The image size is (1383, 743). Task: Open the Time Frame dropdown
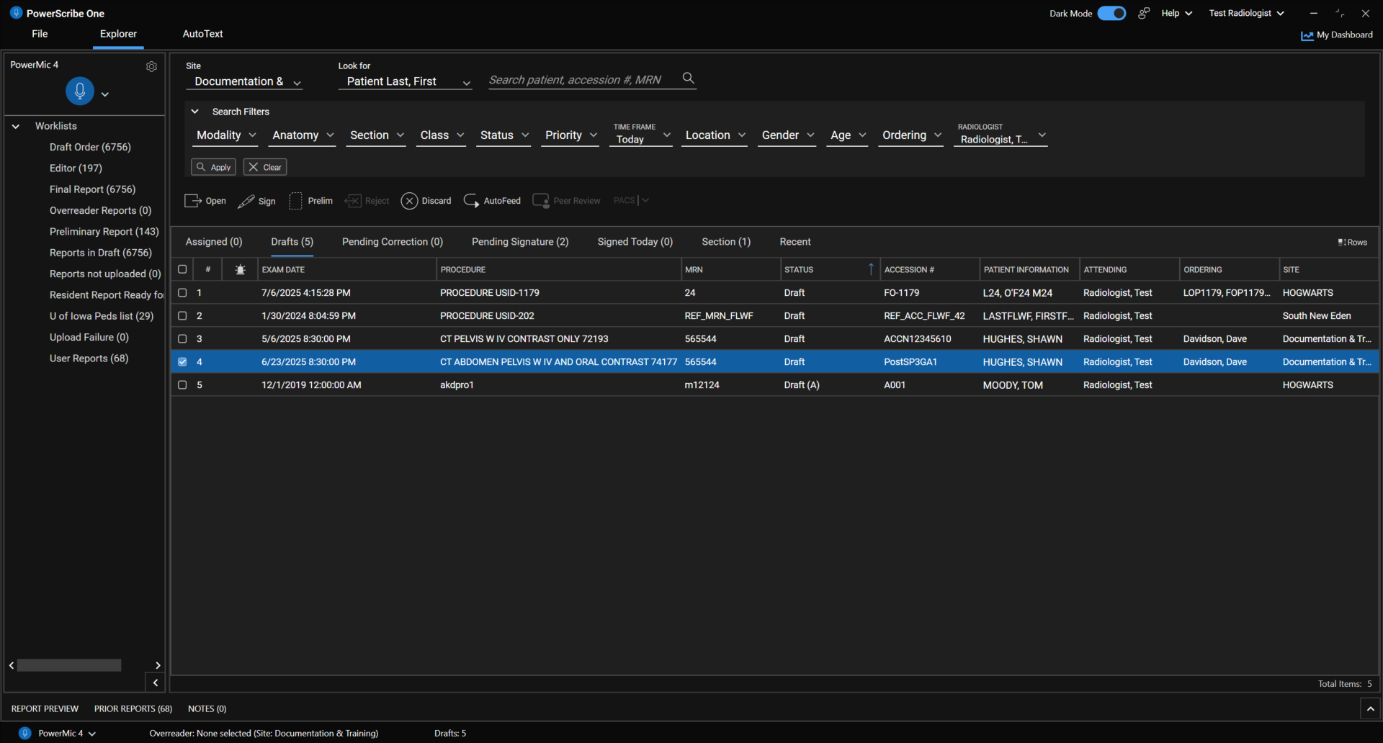pos(641,135)
